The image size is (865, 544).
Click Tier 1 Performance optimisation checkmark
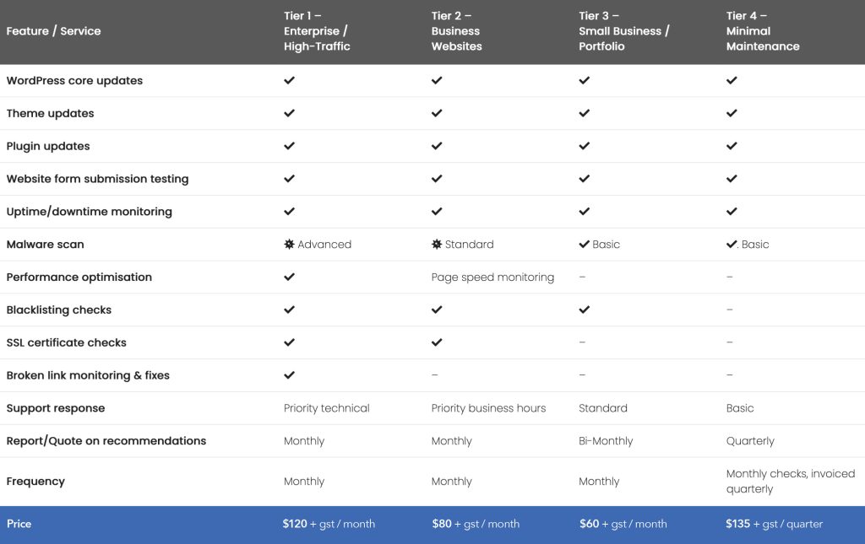click(x=289, y=277)
